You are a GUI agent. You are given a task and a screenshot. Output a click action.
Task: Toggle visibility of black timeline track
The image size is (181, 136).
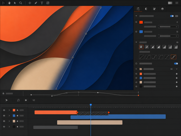point(4,127)
